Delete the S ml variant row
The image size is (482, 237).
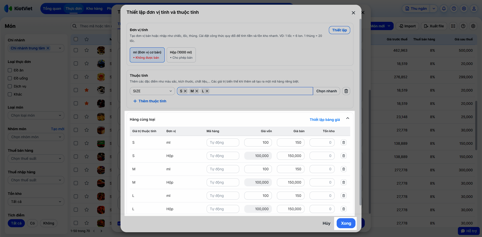(x=343, y=142)
